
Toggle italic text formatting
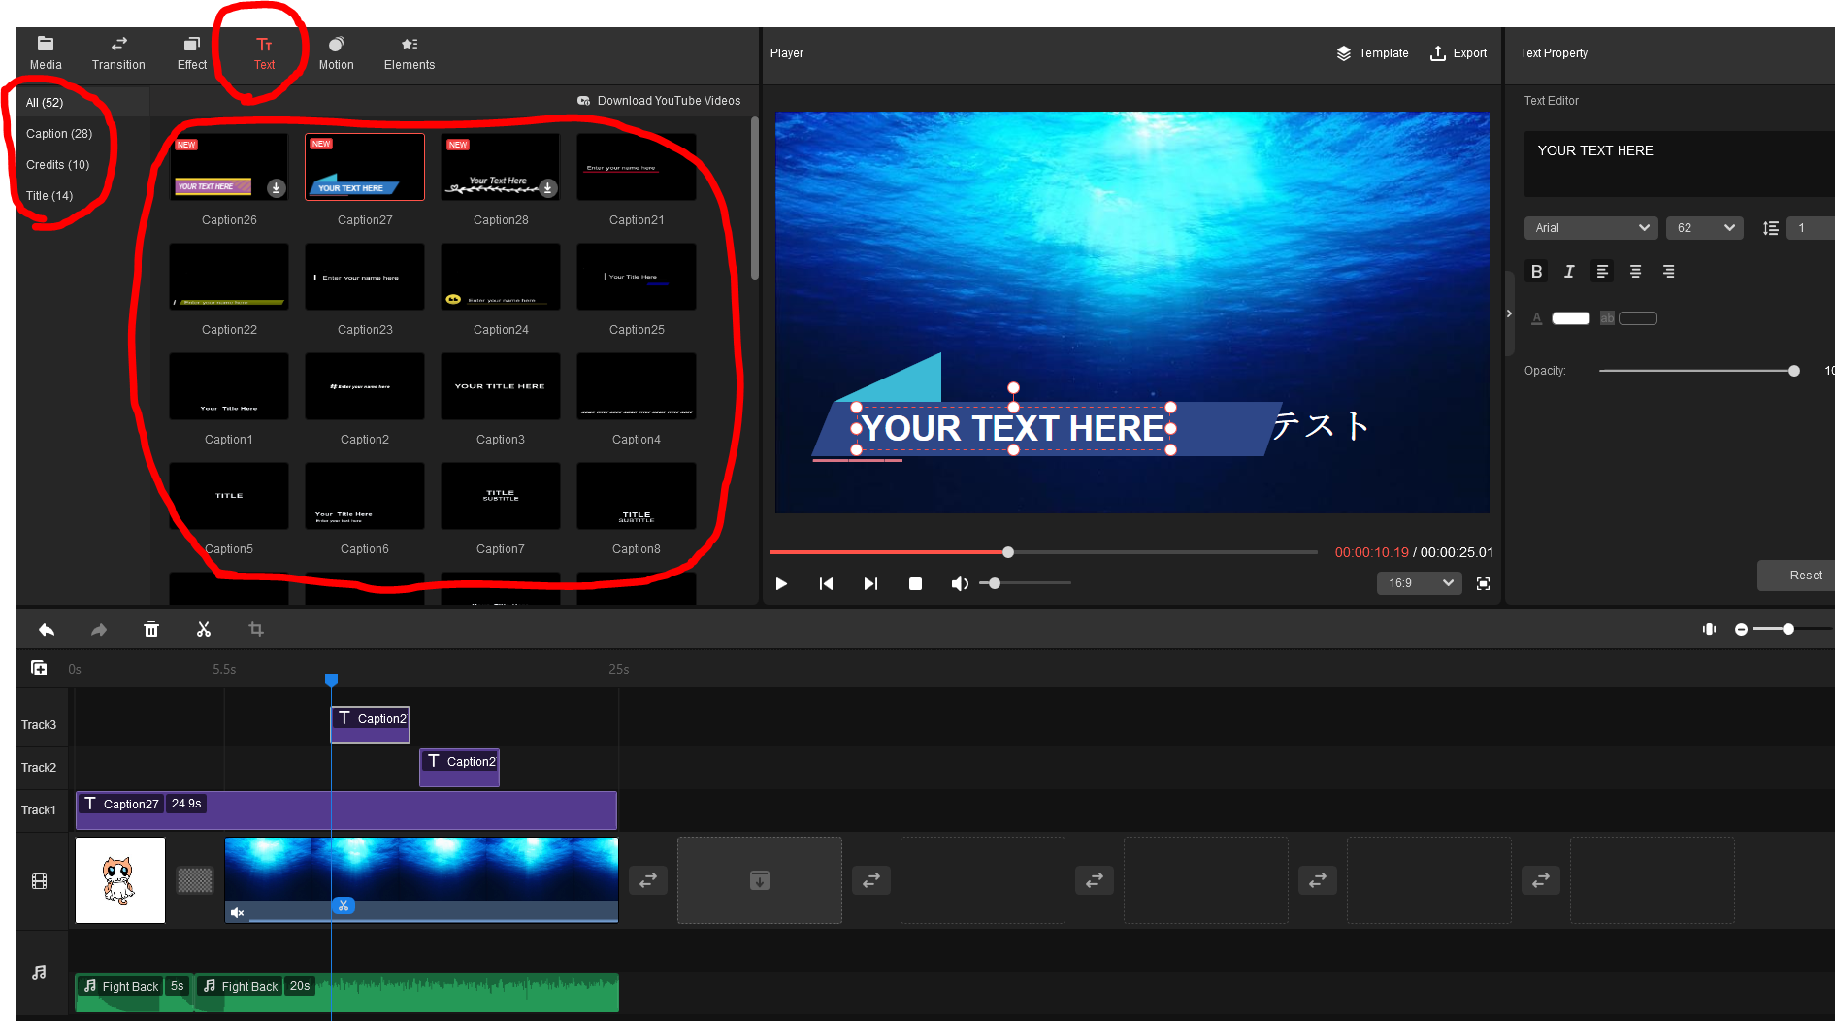(1569, 272)
